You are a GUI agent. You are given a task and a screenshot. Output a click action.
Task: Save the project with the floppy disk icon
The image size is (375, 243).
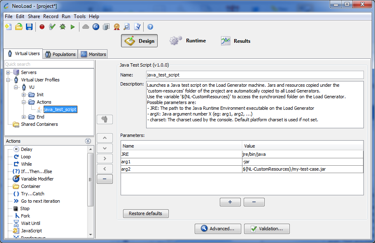[x=29, y=27]
